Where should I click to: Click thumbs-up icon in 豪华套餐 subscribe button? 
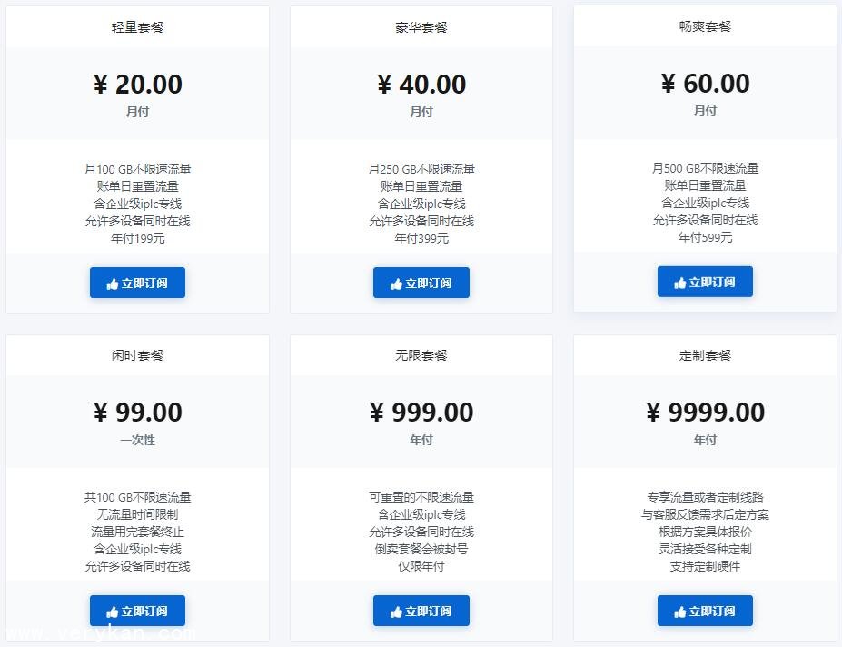[x=396, y=284]
